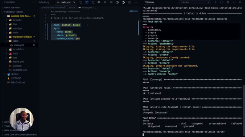The height and width of the screenshot is (137, 245).
Task: Split the editor to the right
Action: pos(129,2)
